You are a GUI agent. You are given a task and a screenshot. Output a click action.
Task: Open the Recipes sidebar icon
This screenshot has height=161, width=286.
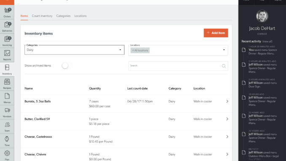click(7, 82)
